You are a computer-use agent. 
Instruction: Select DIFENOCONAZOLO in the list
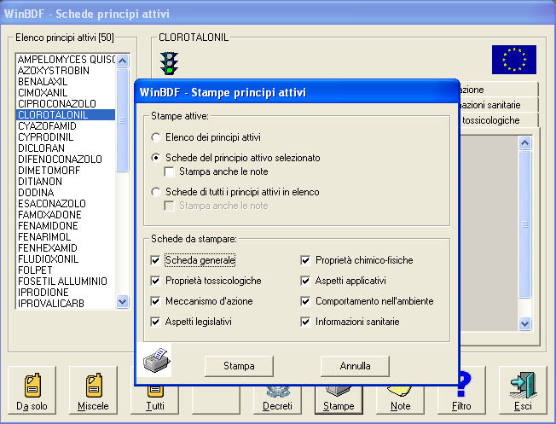[x=66, y=160]
